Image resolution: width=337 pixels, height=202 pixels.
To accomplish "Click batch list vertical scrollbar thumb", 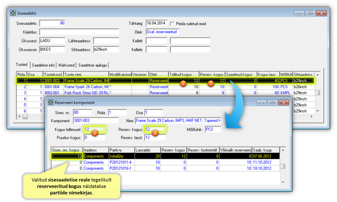I will point(283,166).
